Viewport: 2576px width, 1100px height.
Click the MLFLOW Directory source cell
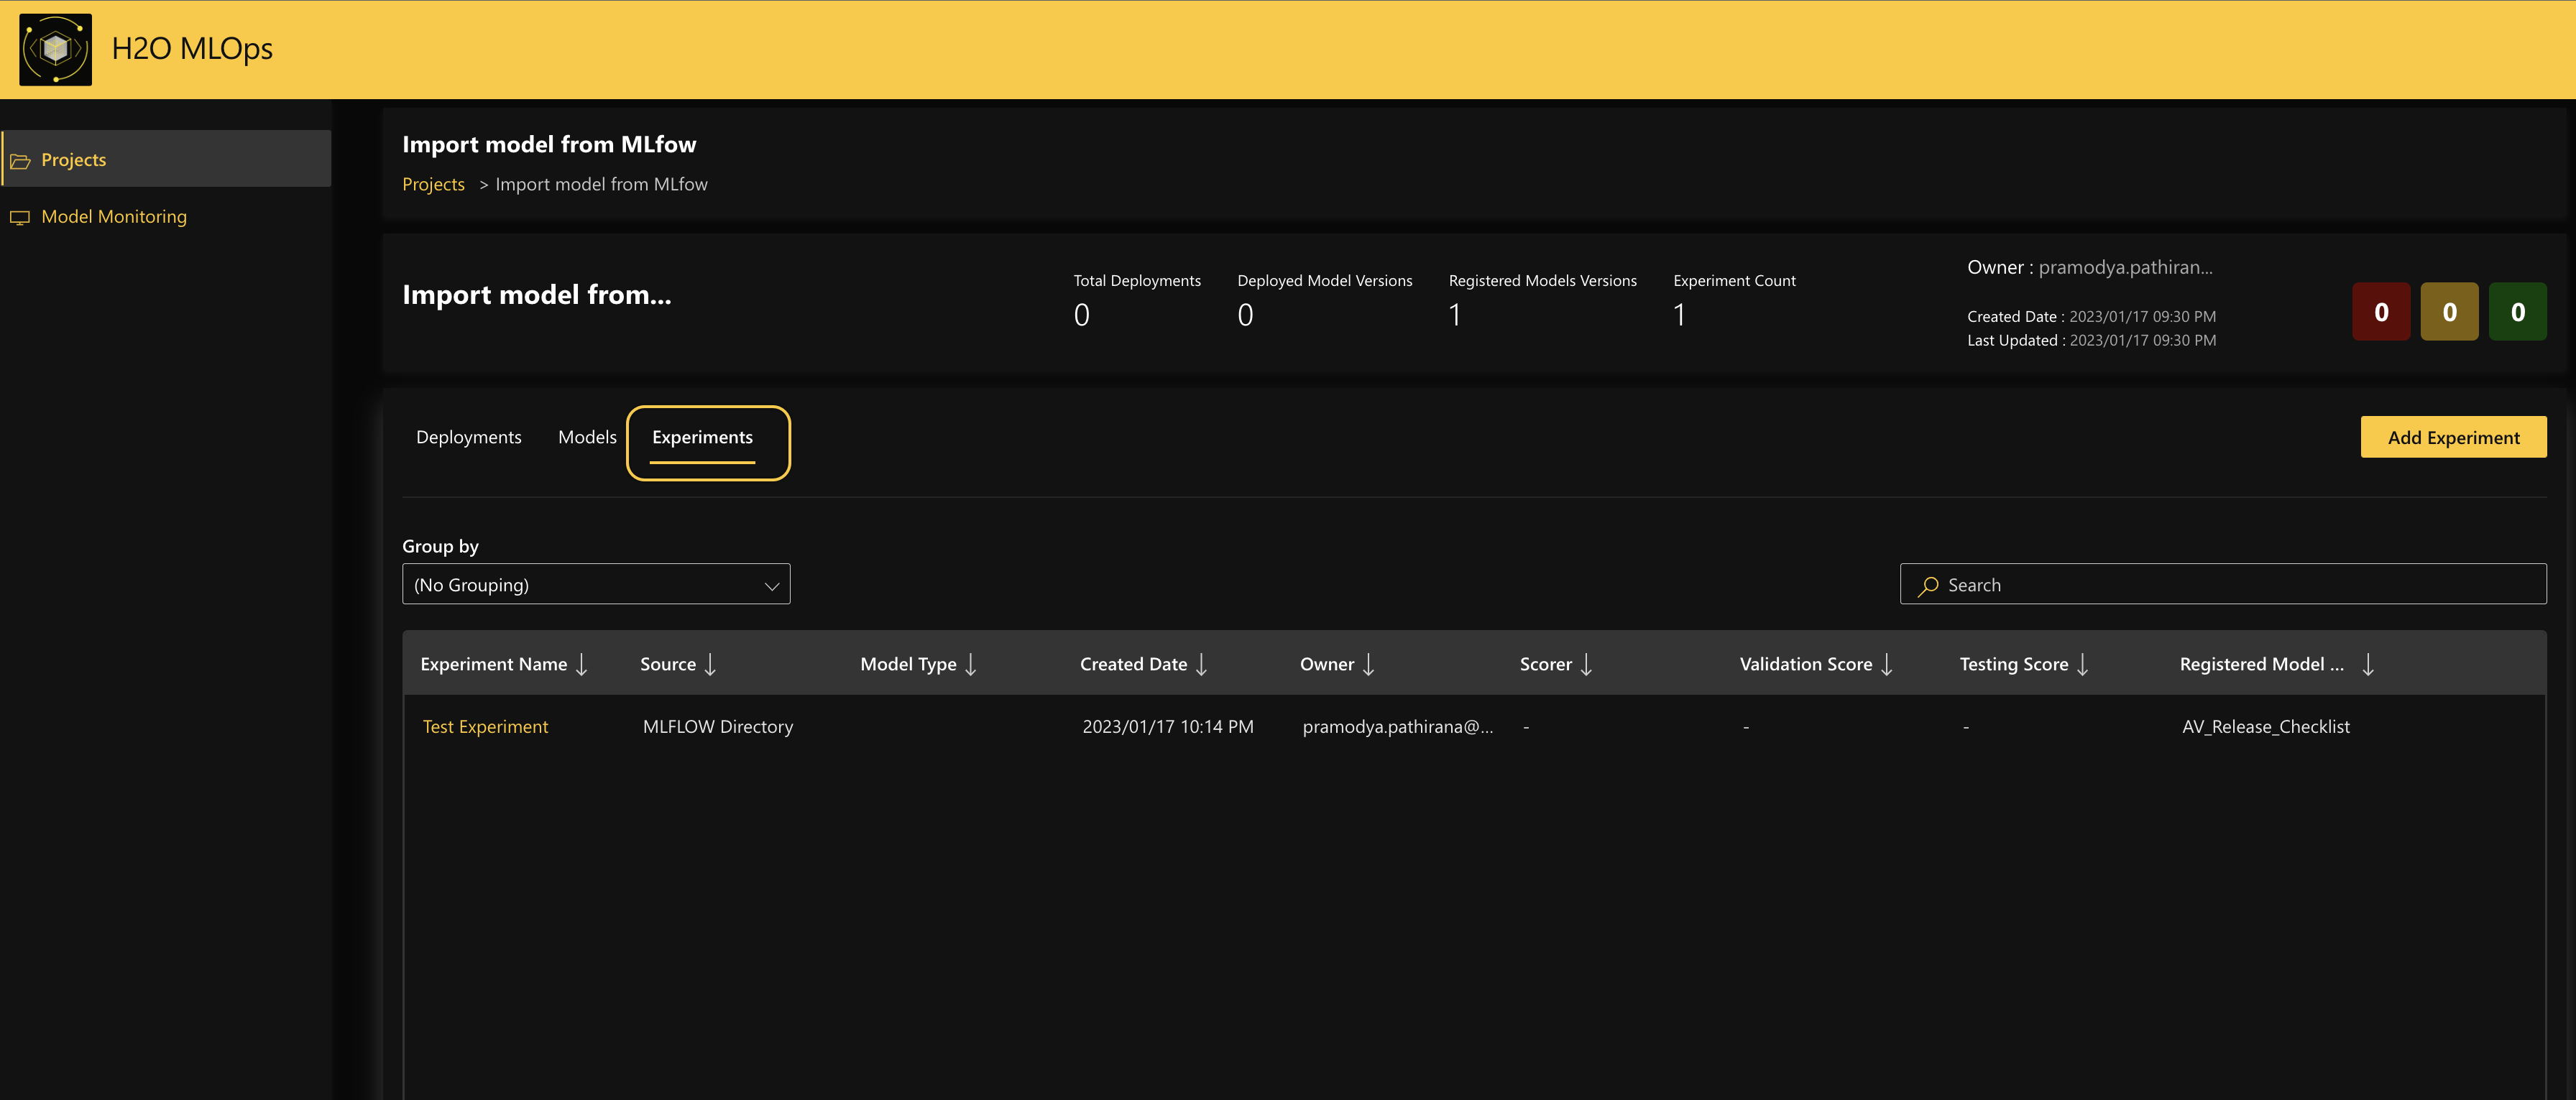tap(718, 727)
